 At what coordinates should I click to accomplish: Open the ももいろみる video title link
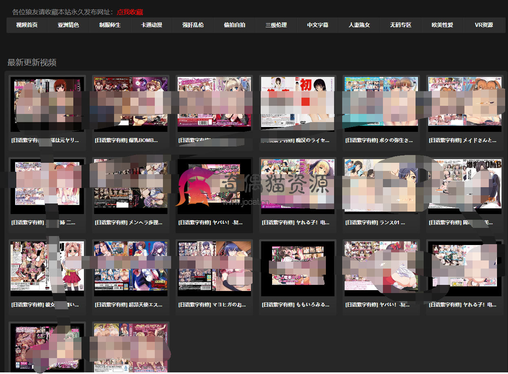(x=295, y=304)
